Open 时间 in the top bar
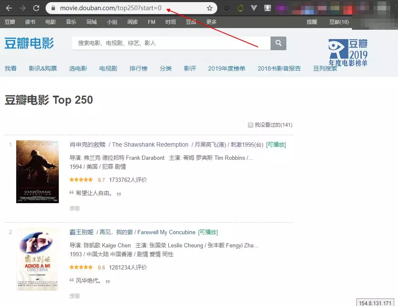The height and width of the screenshot is (306, 398). (x=170, y=22)
